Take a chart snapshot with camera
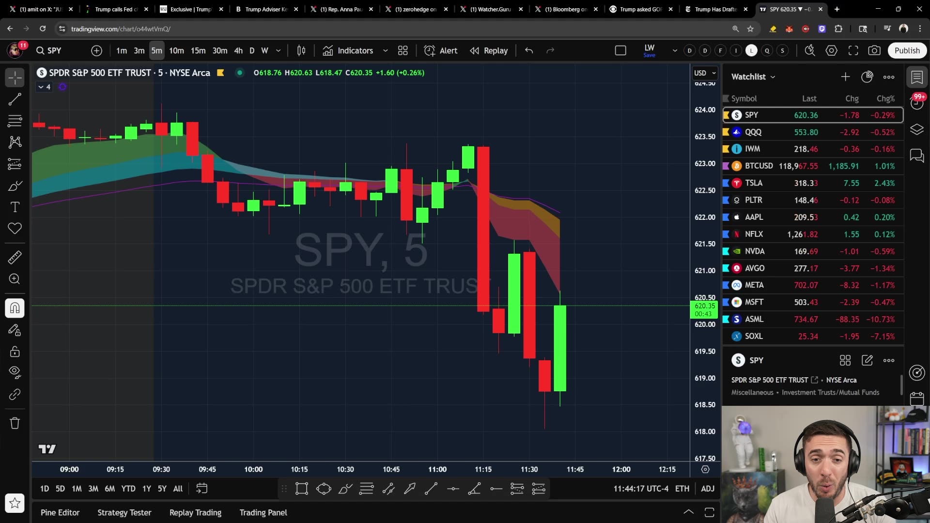This screenshot has height=523, width=930. (x=874, y=50)
